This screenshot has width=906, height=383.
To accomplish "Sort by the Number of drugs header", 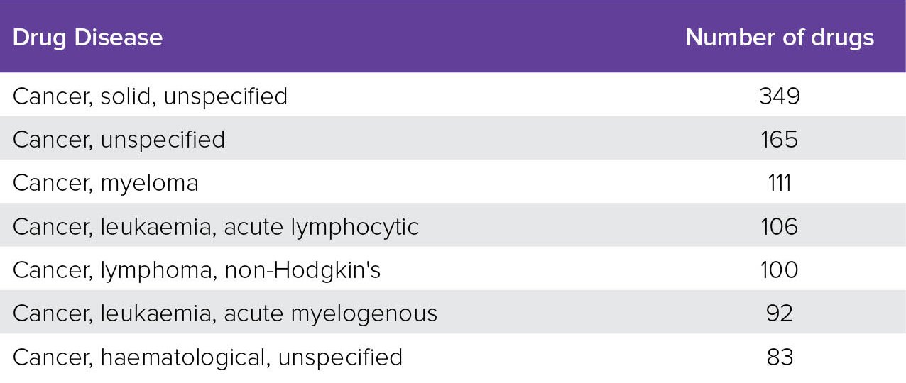I will tap(779, 38).
